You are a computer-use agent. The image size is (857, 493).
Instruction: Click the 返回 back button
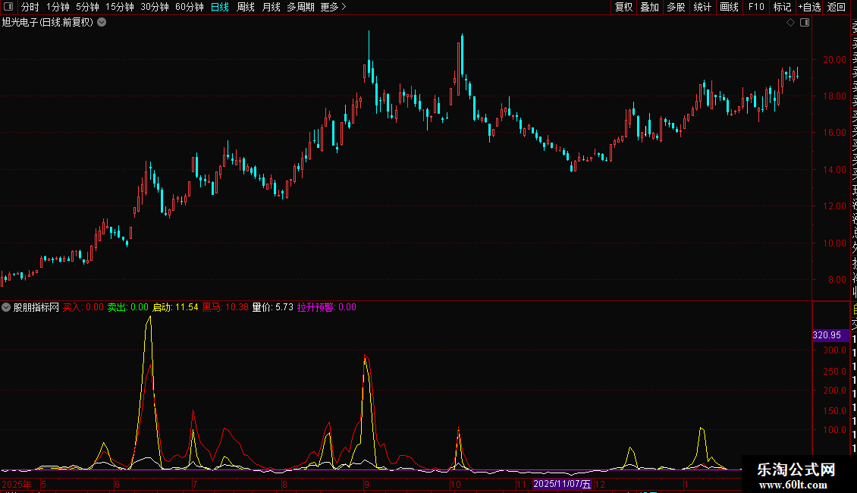click(x=837, y=7)
